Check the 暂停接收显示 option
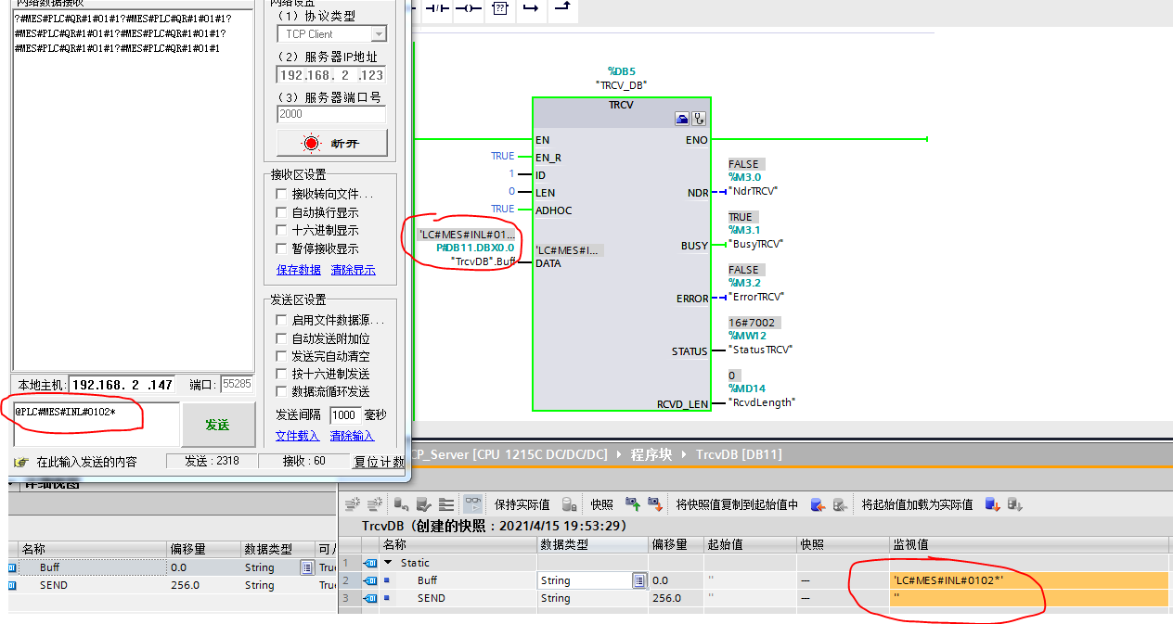1173x624 pixels. (x=281, y=248)
